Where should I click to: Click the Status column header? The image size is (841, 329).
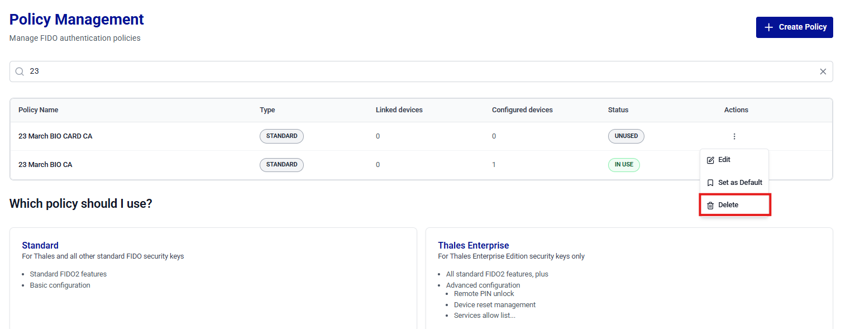pos(618,110)
